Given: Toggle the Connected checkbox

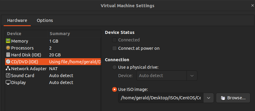Looking at the screenshot, I should coord(115,40).
